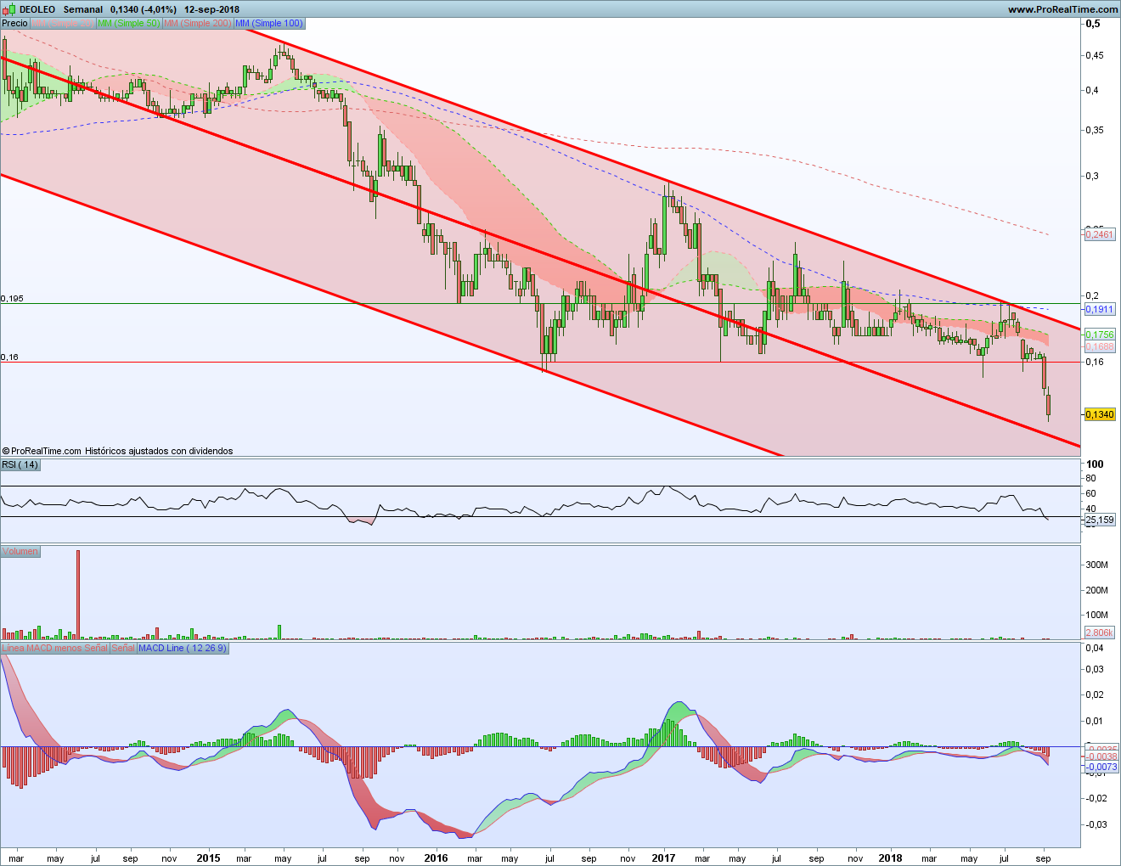
Task: Select Línea MACD menos Señal label
Action: point(54,648)
